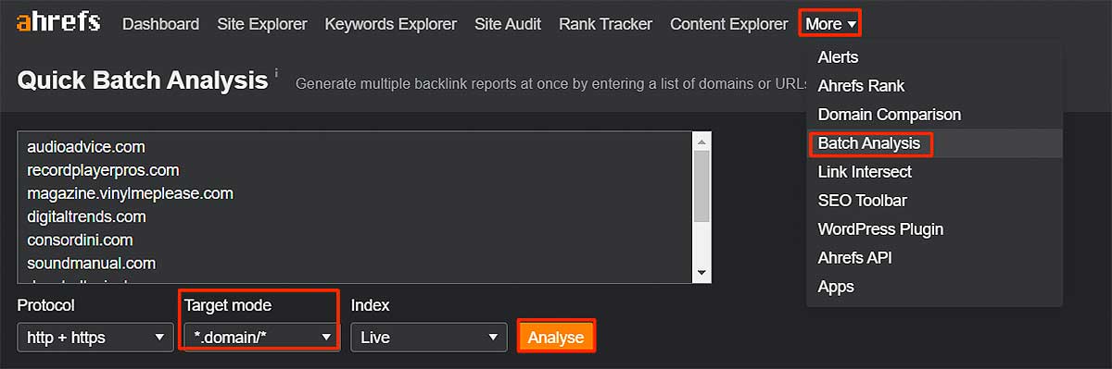Viewport: 1112px width, 369px height.
Task: Open Site Audit
Action: (x=508, y=24)
